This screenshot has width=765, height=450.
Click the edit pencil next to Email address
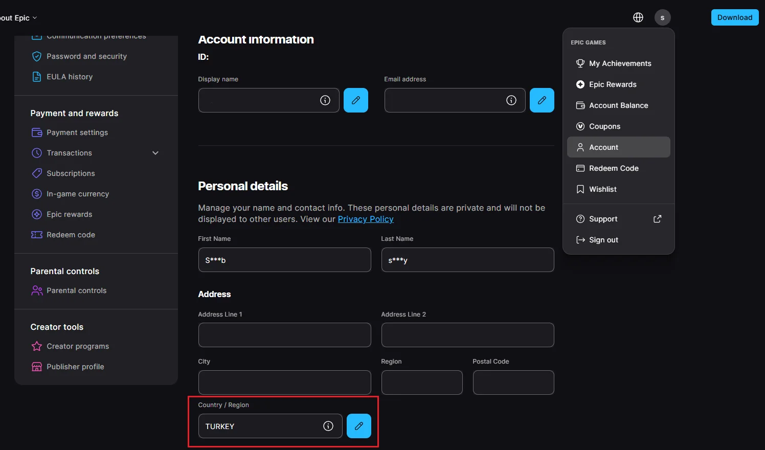542,100
